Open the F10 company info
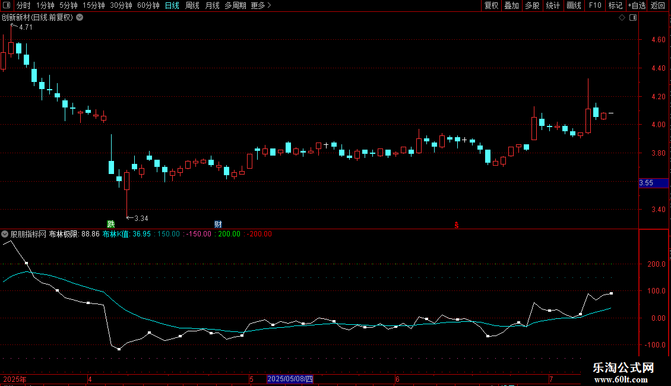671x386 pixels. pos(595,5)
